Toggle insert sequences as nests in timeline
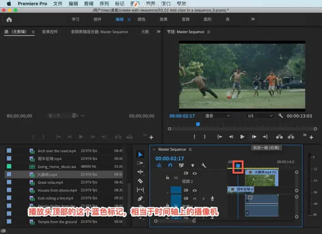322x234 pixels. pos(159,165)
